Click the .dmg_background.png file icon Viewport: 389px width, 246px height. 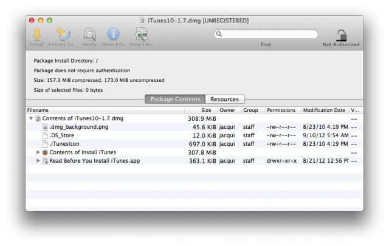tap(45, 127)
